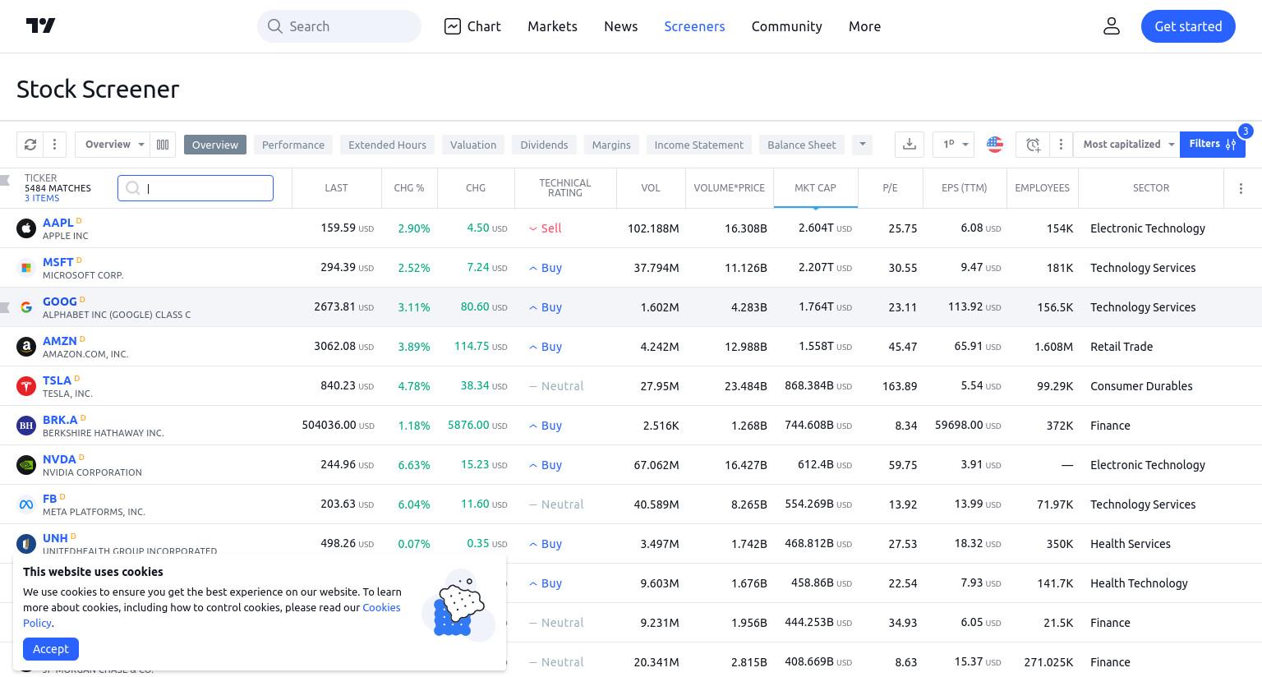The height and width of the screenshot is (677, 1262).
Task: Sort by the TECHNICAL RATING column header
Action: tap(565, 188)
